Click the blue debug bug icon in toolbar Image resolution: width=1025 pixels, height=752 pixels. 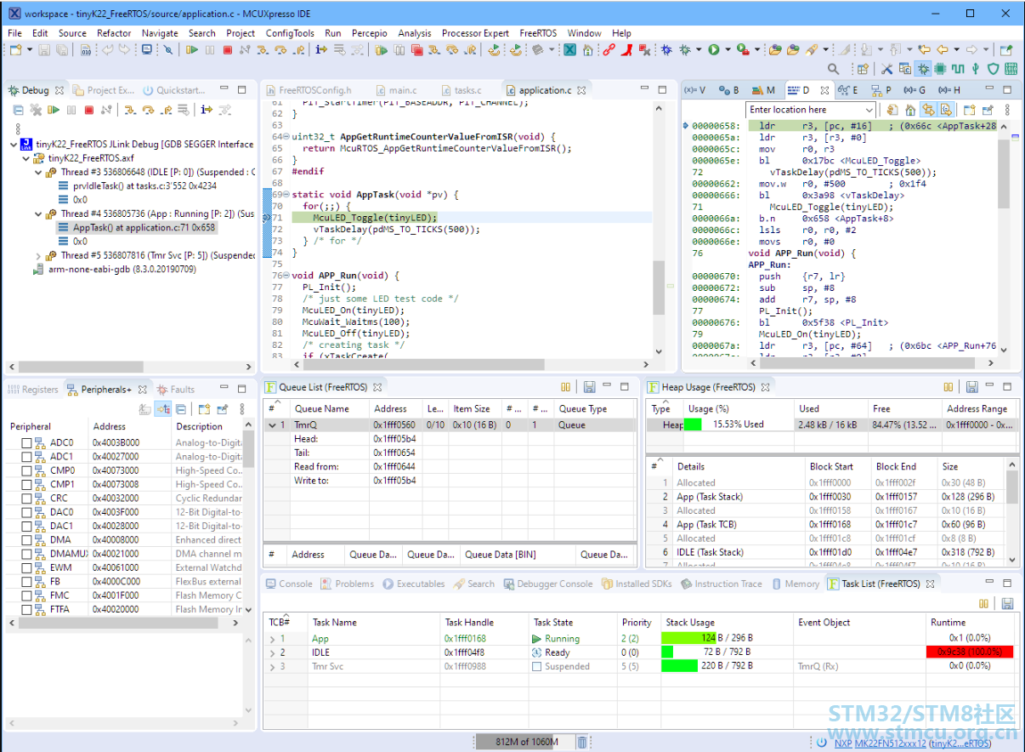666,49
